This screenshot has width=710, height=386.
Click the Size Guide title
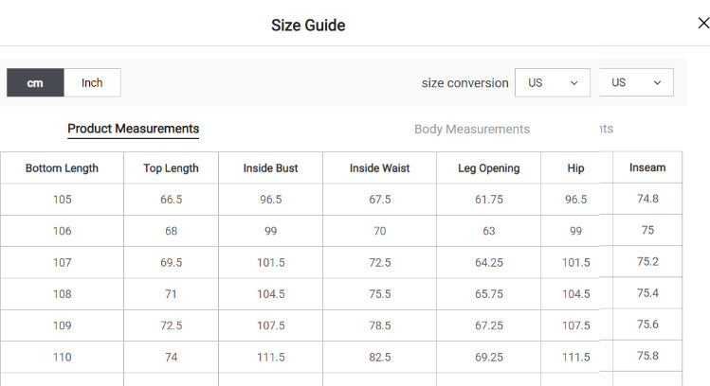pos(308,26)
